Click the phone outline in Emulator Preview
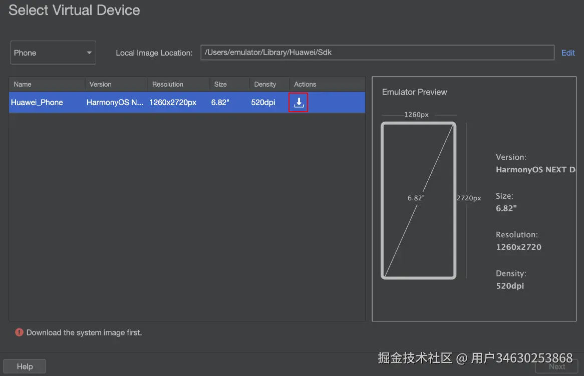The image size is (584, 376). click(x=419, y=201)
